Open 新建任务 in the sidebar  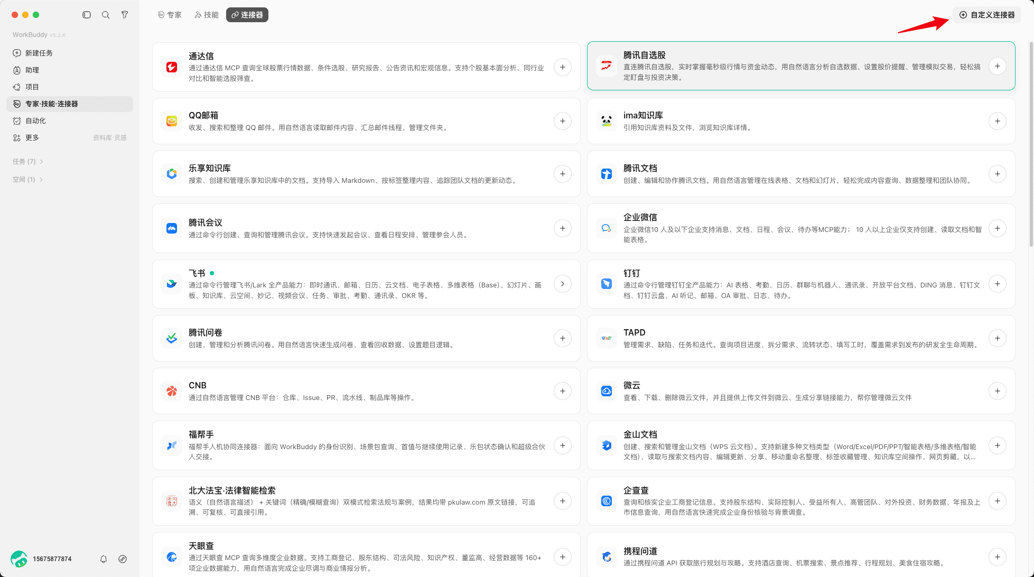(x=70, y=53)
